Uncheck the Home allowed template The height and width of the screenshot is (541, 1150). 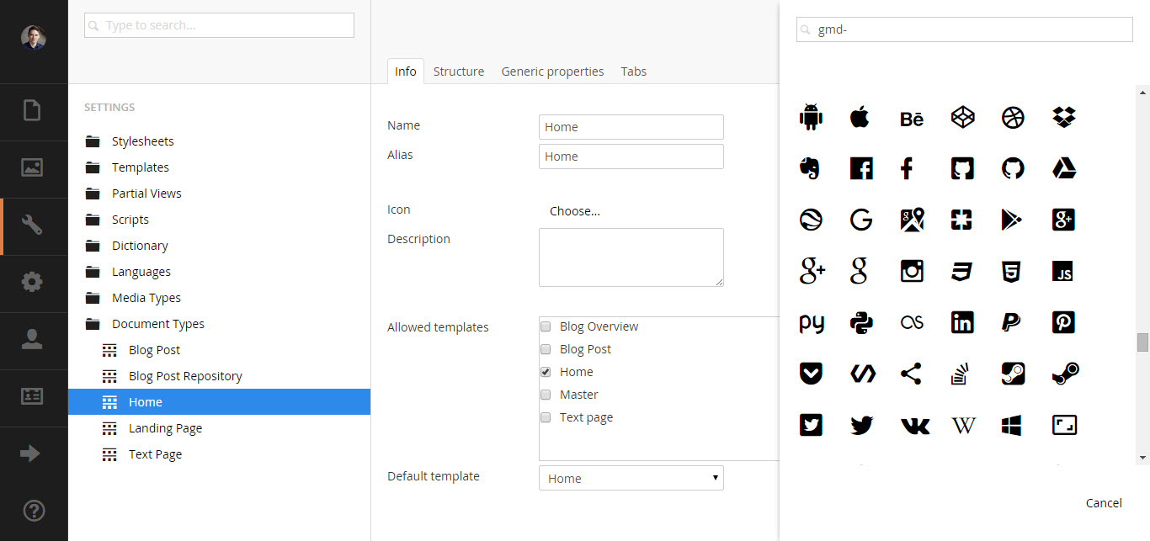click(546, 372)
